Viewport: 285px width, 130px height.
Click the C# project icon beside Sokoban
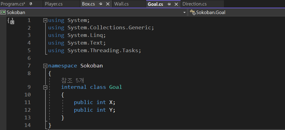[3, 13]
